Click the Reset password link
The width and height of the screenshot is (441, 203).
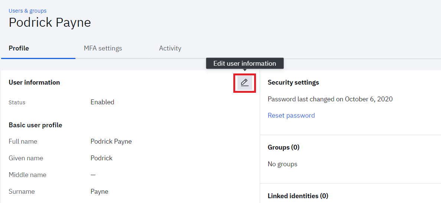(291, 115)
